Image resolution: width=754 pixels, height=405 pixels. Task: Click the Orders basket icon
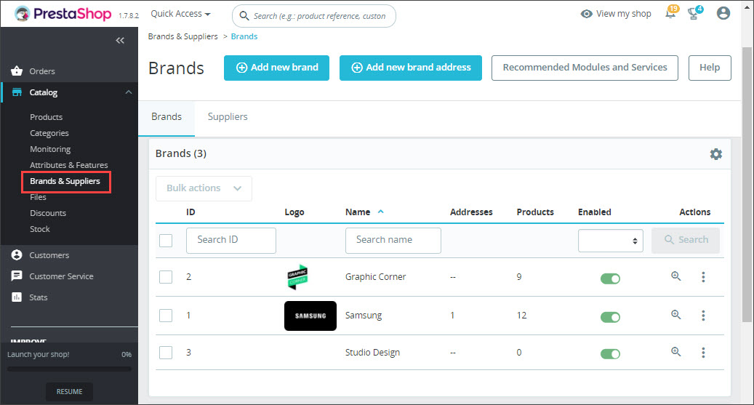(17, 71)
